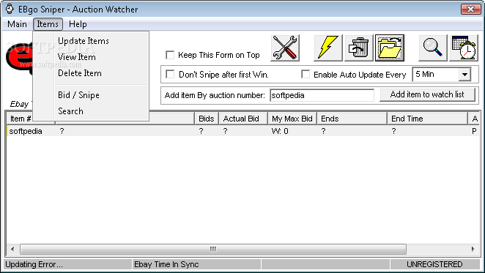This screenshot has width=485, height=273.
Task: Click the Ends column header
Action: pos(352,119)
